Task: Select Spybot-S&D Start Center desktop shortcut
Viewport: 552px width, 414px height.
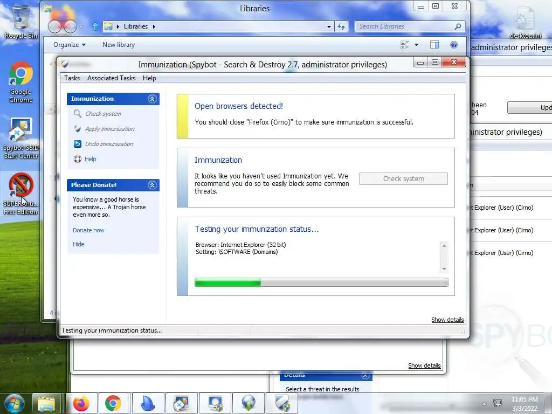Action: (x=21, y=138)
